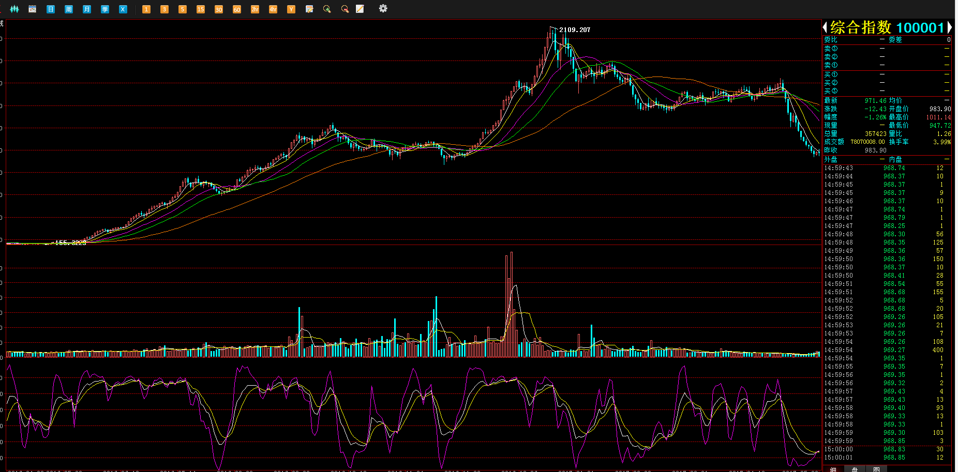Click the 最新 value 971.46
Image resolution: width=958 pixels, height=472 pixels.
click(x=875, y=101)
